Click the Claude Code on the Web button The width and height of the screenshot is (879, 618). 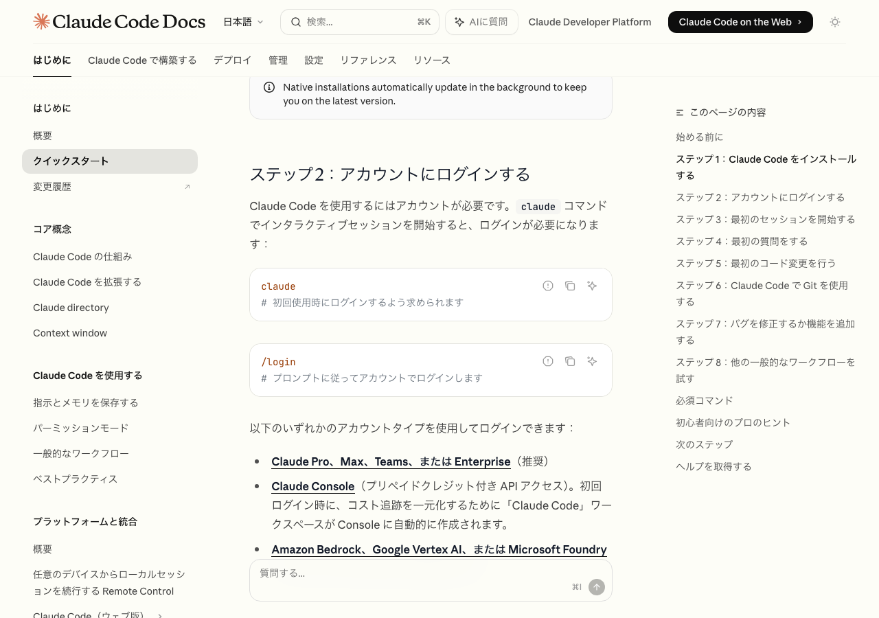click(x=740, y=22)
